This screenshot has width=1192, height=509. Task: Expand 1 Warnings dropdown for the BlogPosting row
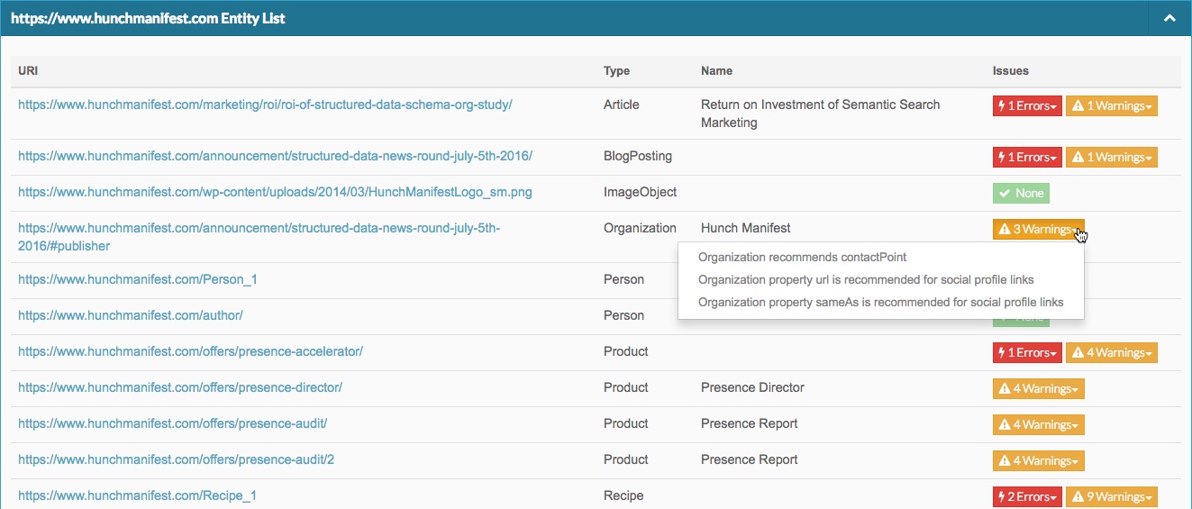(x=1111, y=158)
